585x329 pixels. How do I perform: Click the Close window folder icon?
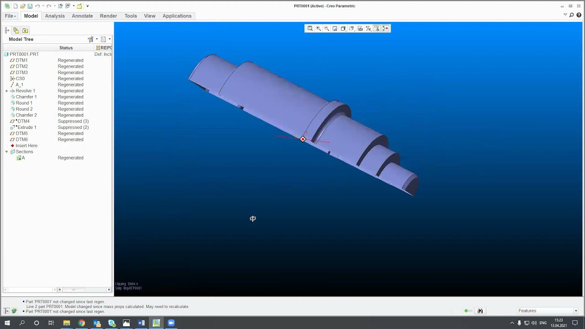pyautogui.click(x=80, y=6)
